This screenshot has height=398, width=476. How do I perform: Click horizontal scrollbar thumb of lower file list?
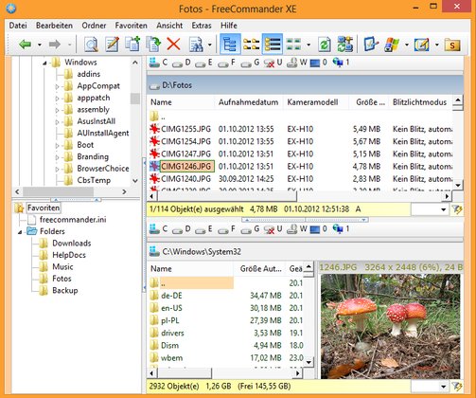pyautogui.click(x=185, y=373)
